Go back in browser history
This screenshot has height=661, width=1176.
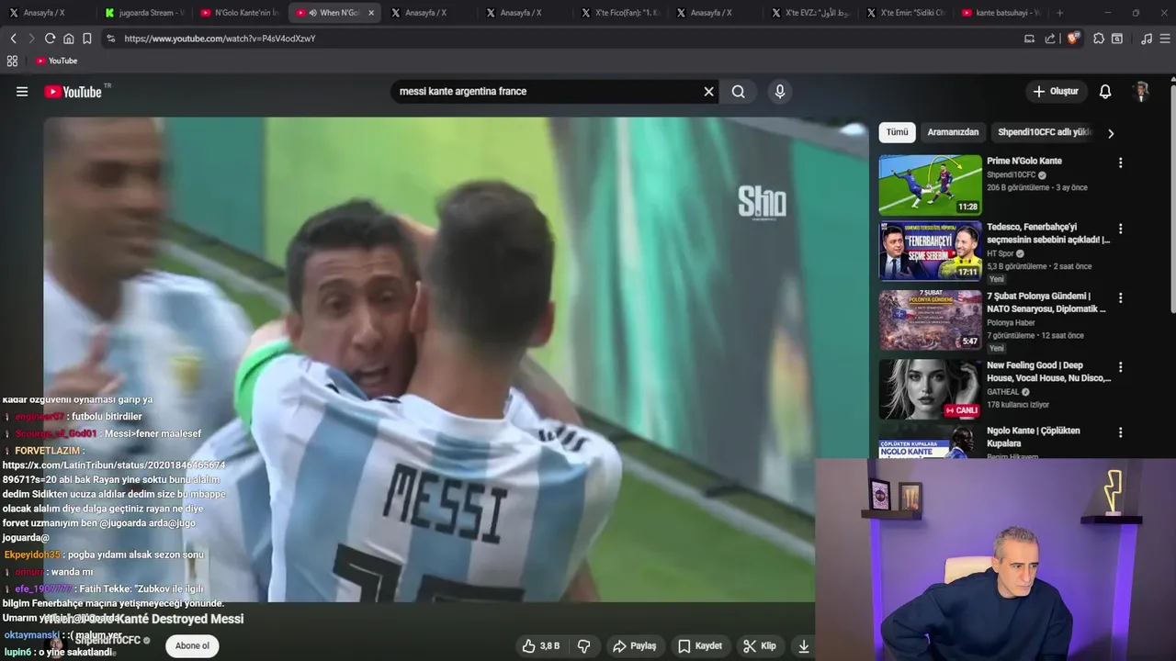coord(13,39)
